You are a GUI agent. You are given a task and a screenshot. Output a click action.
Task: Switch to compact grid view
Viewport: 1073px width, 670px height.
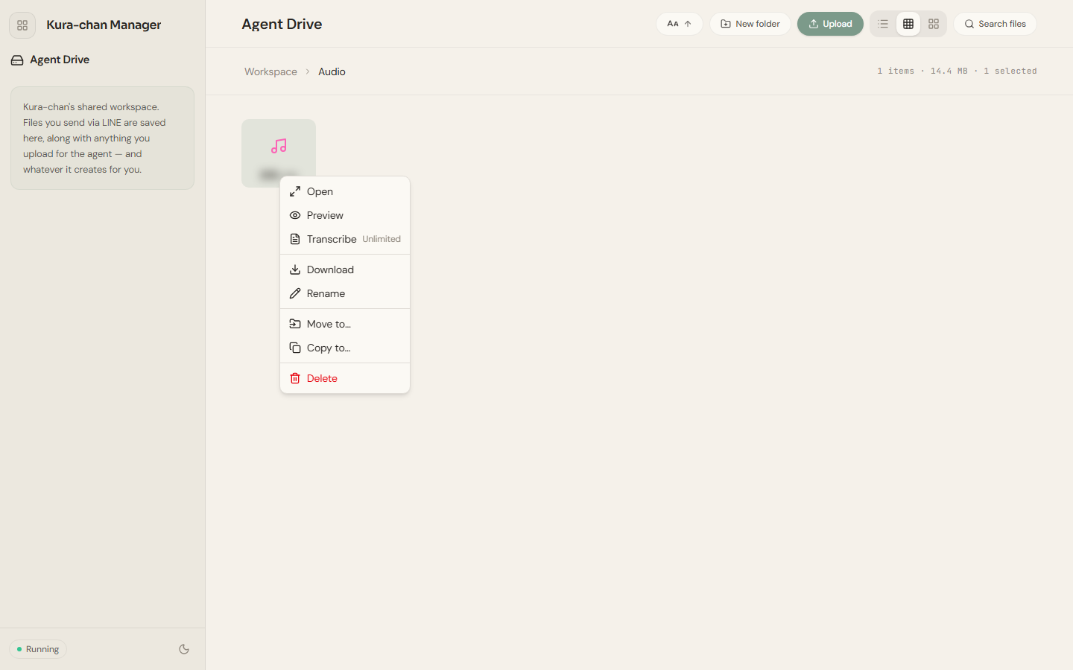click(908, 24)
